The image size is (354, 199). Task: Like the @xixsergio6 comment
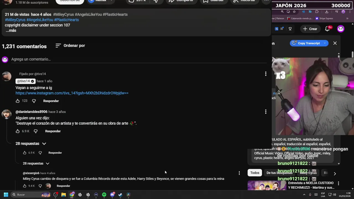25,186
